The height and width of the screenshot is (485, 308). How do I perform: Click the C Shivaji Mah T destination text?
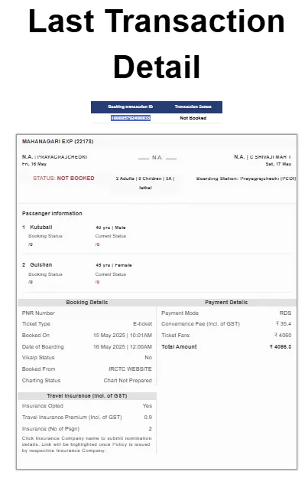(x=271, y=157)
